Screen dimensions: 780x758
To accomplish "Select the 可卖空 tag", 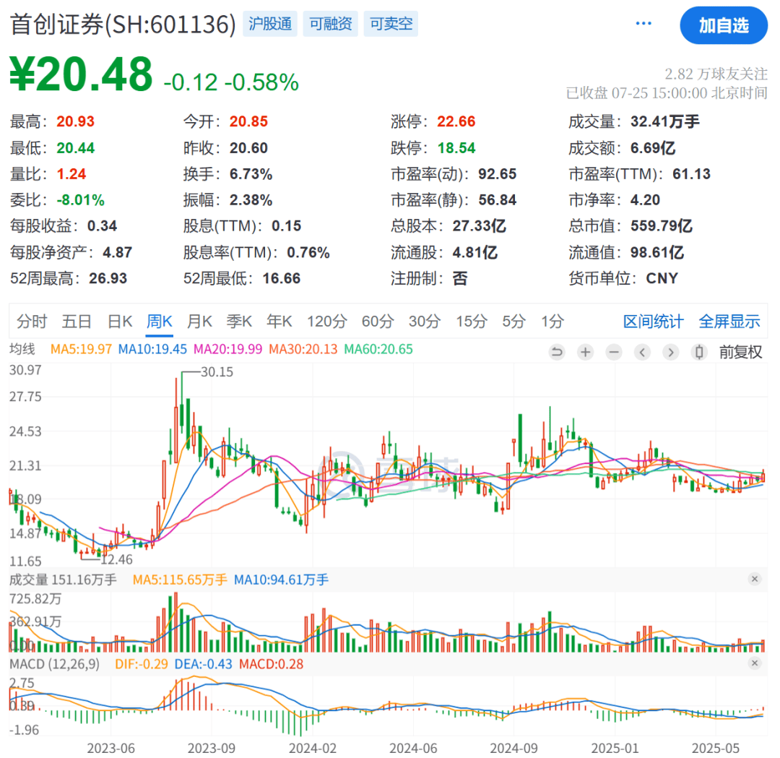I will (391, 24).
